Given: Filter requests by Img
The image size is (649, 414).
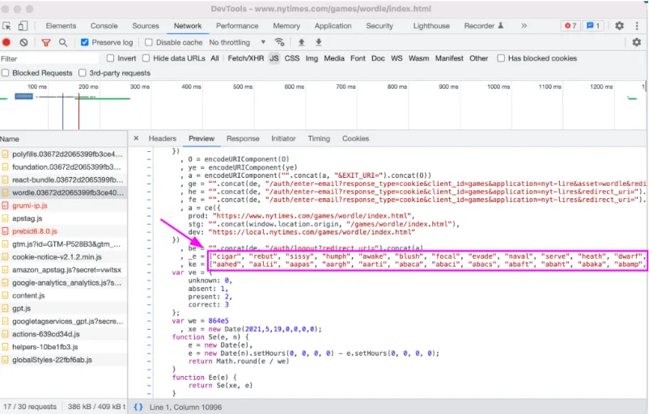Looking at the screenshot, I should 312,58.
